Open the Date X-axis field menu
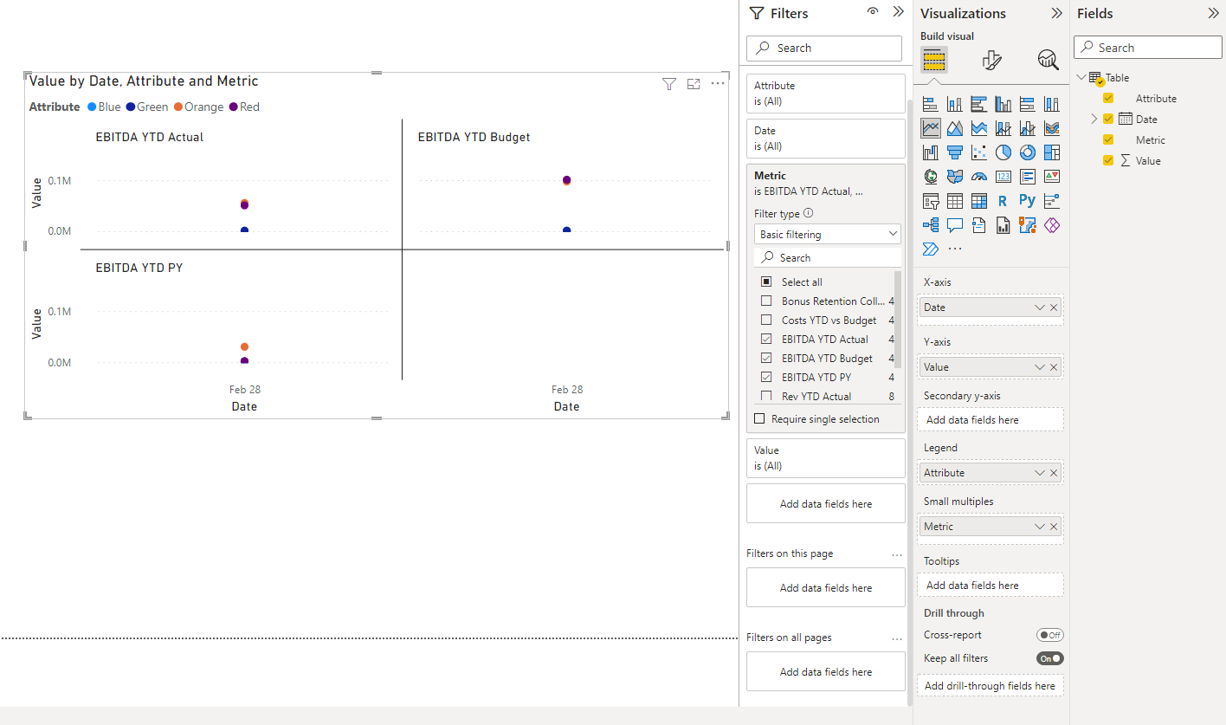Viewport: 1226px width, 725px height. pyautogui.click(x=1040, y=307)
